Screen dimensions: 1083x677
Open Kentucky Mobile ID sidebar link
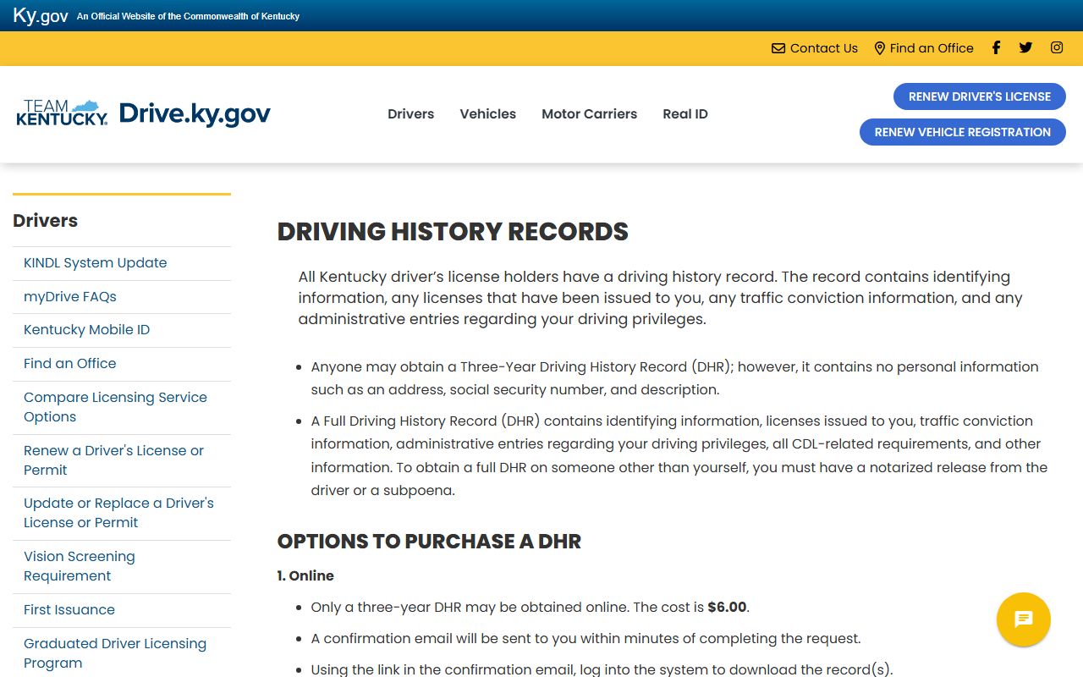point(86,330)
